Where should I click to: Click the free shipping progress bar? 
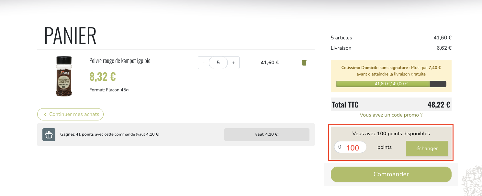391,84
